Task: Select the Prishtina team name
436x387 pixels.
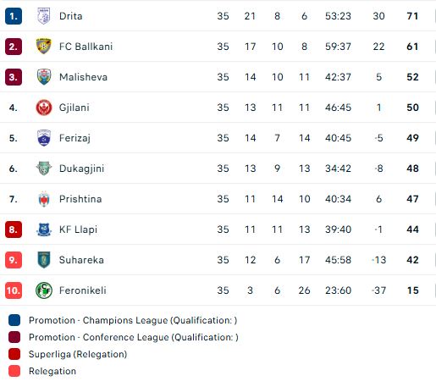Action: (80, 199)
